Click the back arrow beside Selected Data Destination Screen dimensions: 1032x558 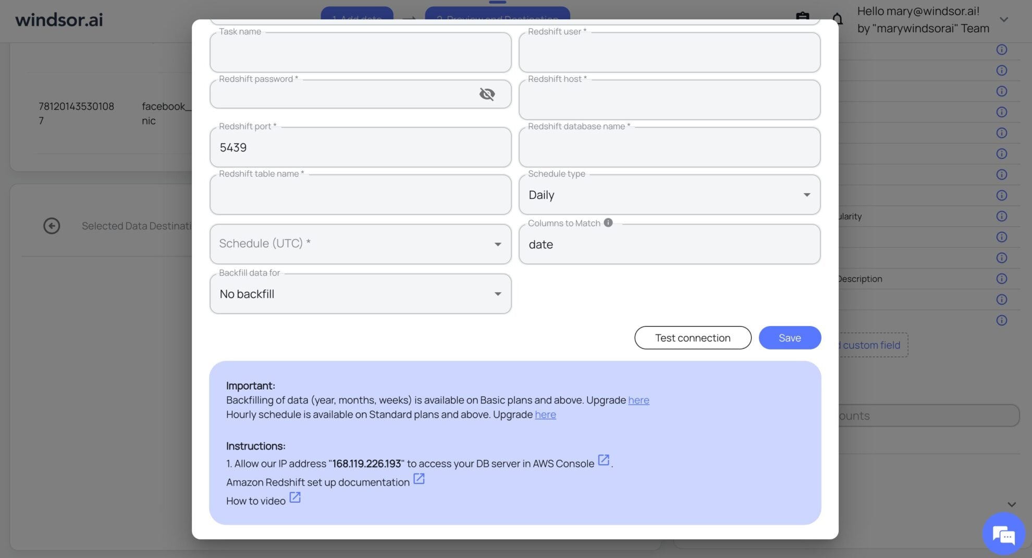tap(52, 226)
